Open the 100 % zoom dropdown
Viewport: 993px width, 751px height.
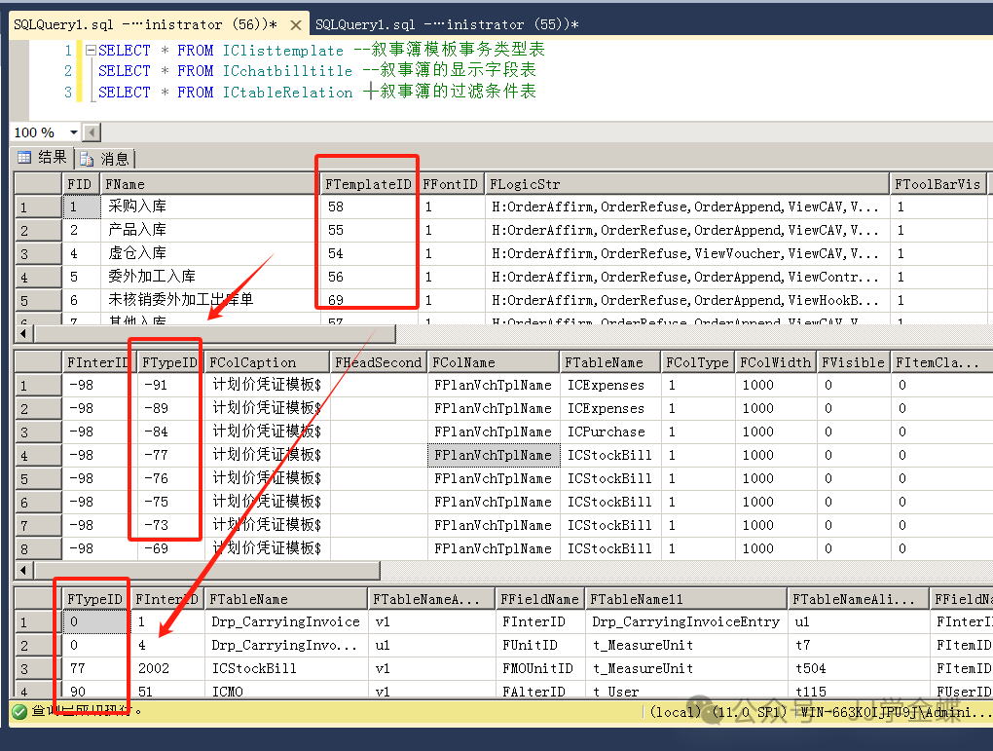point(73,132)
